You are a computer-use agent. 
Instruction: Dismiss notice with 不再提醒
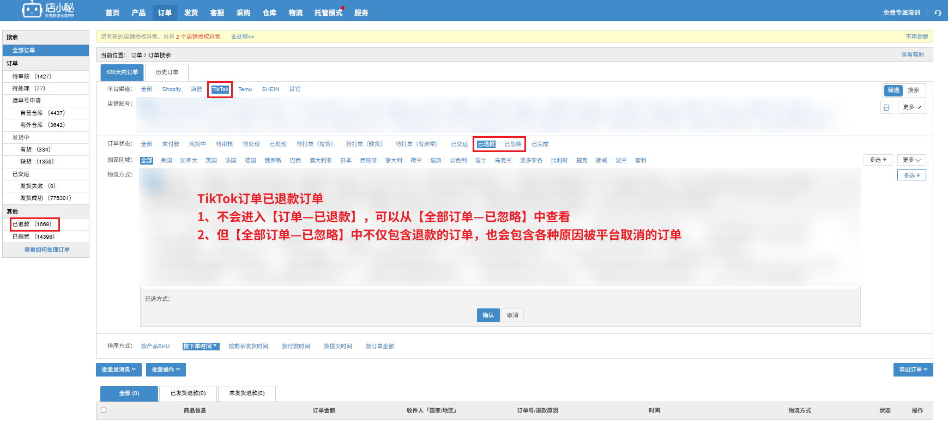[x=916, y=37]
